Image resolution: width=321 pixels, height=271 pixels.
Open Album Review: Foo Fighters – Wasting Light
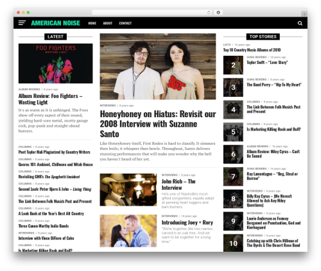51,99
